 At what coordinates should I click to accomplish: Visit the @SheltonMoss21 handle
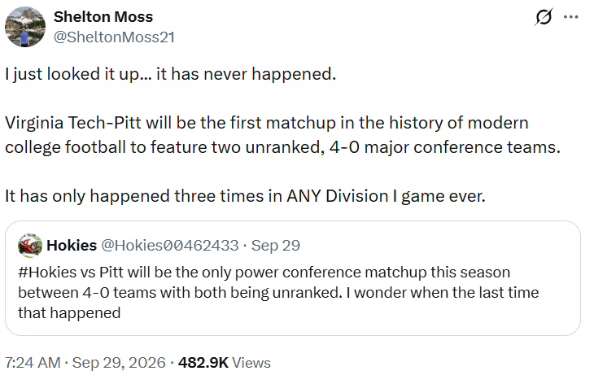pyautogui.click(x=114, y=37)
